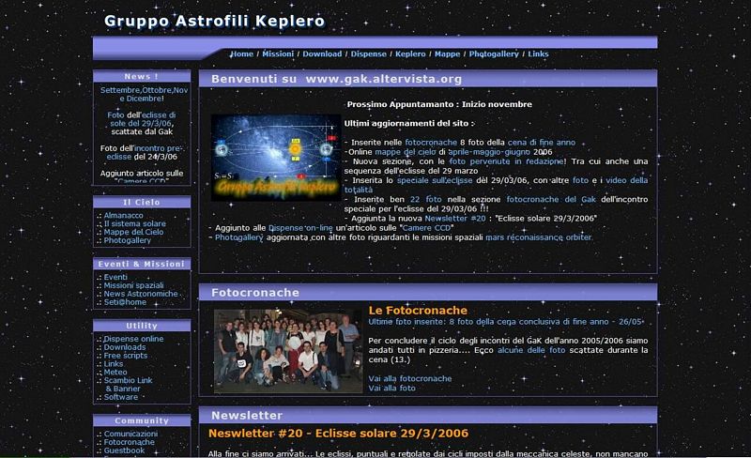Viewport: 751px width, 458px height.
Task: Open Meteo link in Utility sidebar
Action: pyautogui.click(x=115, y=373)
